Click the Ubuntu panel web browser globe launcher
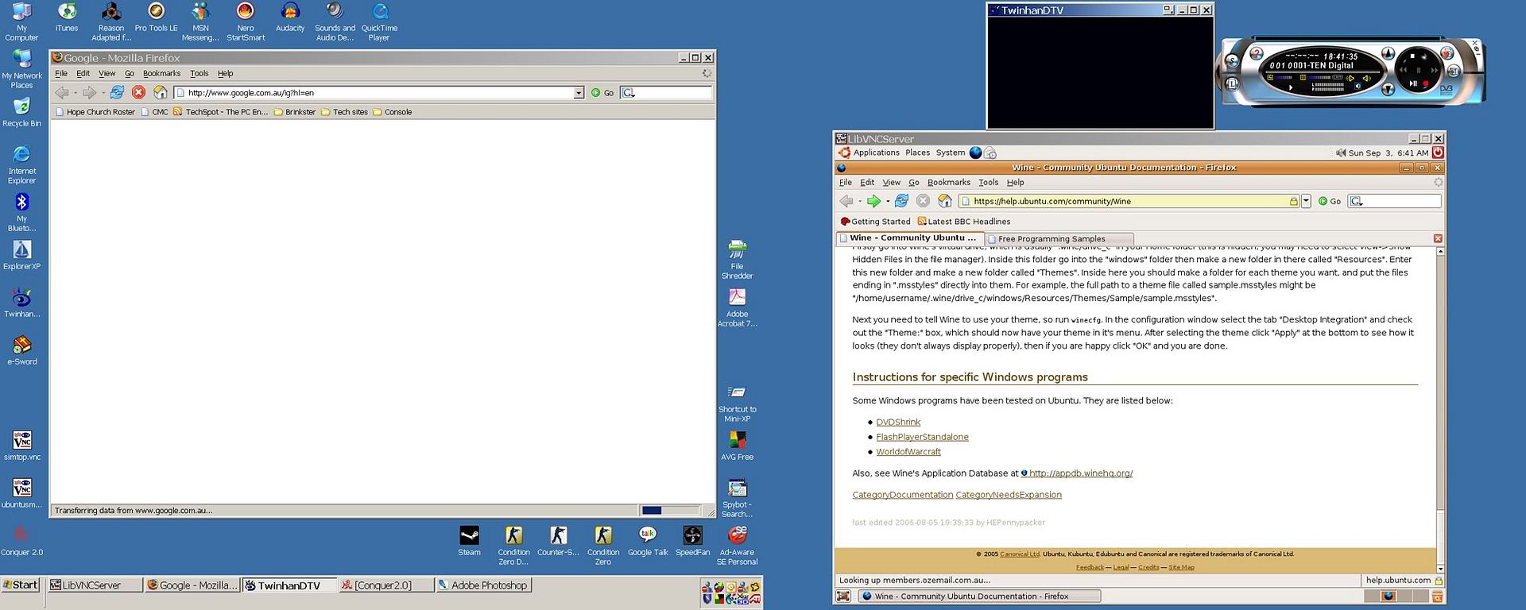 click(x=975, y=152)
